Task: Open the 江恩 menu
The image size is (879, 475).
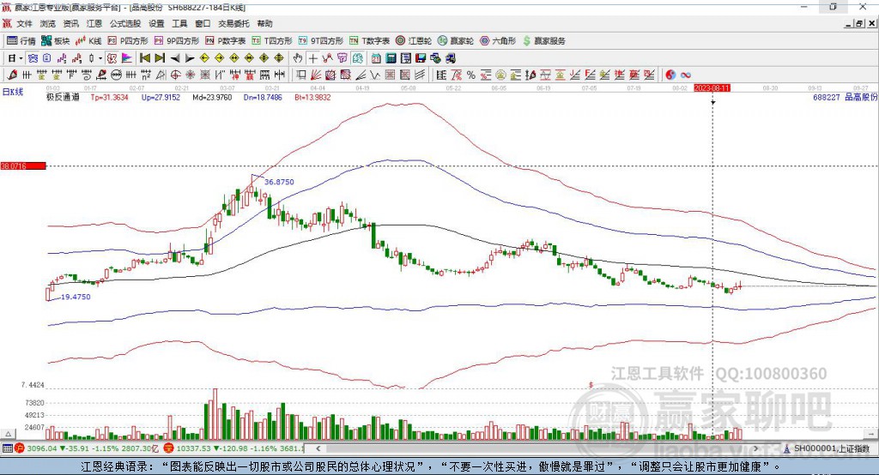Action: point(94,23)
